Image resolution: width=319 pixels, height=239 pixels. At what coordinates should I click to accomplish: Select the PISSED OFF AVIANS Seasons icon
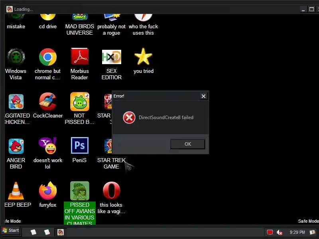(79, 191)
